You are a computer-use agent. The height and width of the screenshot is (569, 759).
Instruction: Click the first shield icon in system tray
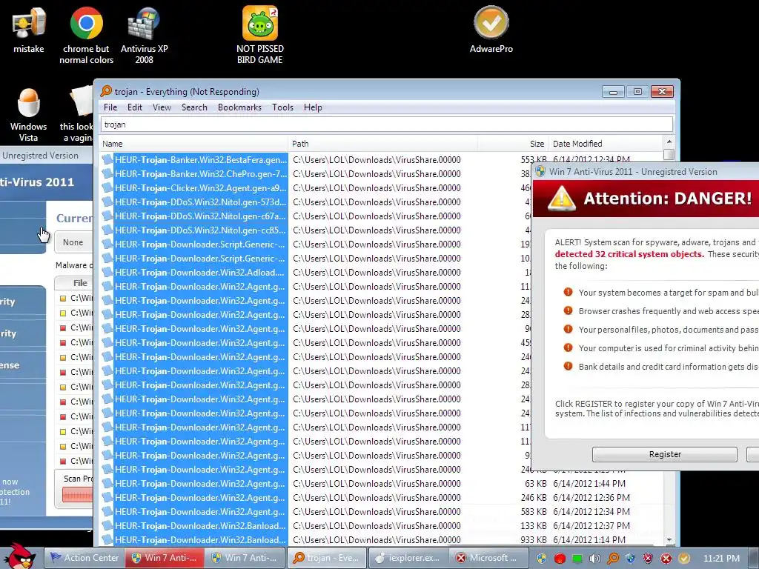point(542,558)
